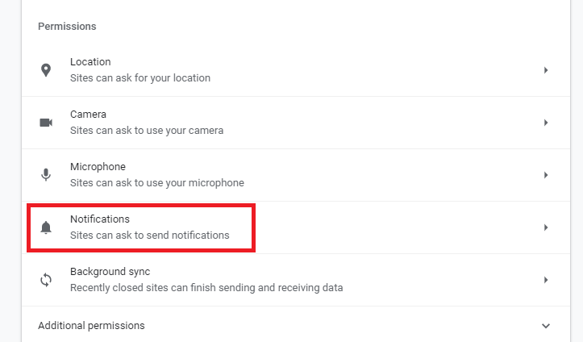Select the Microphone permission title
583x342 pixels.
tap(98, 166)
